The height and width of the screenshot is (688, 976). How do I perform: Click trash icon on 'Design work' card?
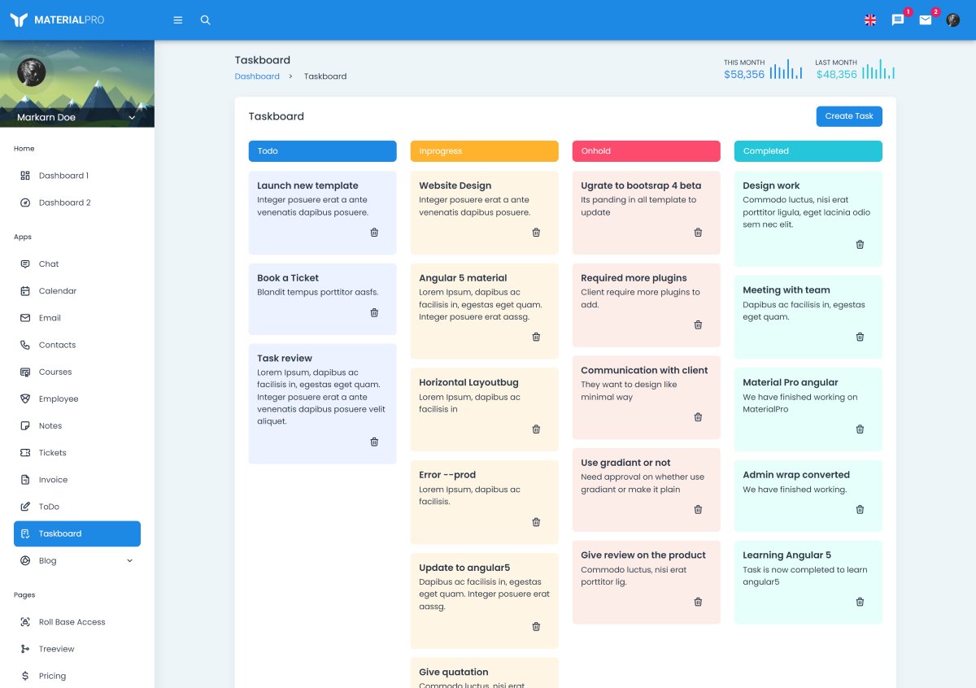[860, 245]
